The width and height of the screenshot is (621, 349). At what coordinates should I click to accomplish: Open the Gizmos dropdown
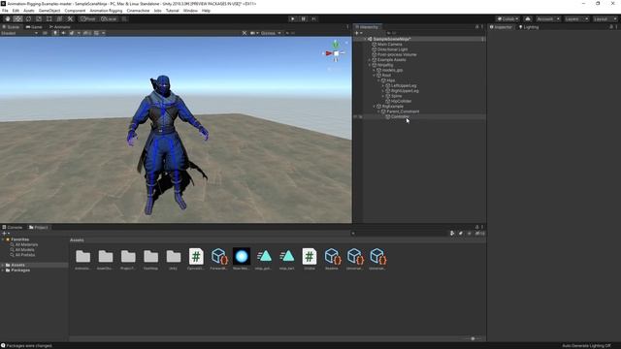click(271, 33)
